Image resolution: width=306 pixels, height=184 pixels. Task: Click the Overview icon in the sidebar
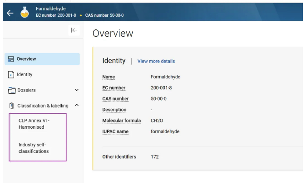click(x=11, y=59)
